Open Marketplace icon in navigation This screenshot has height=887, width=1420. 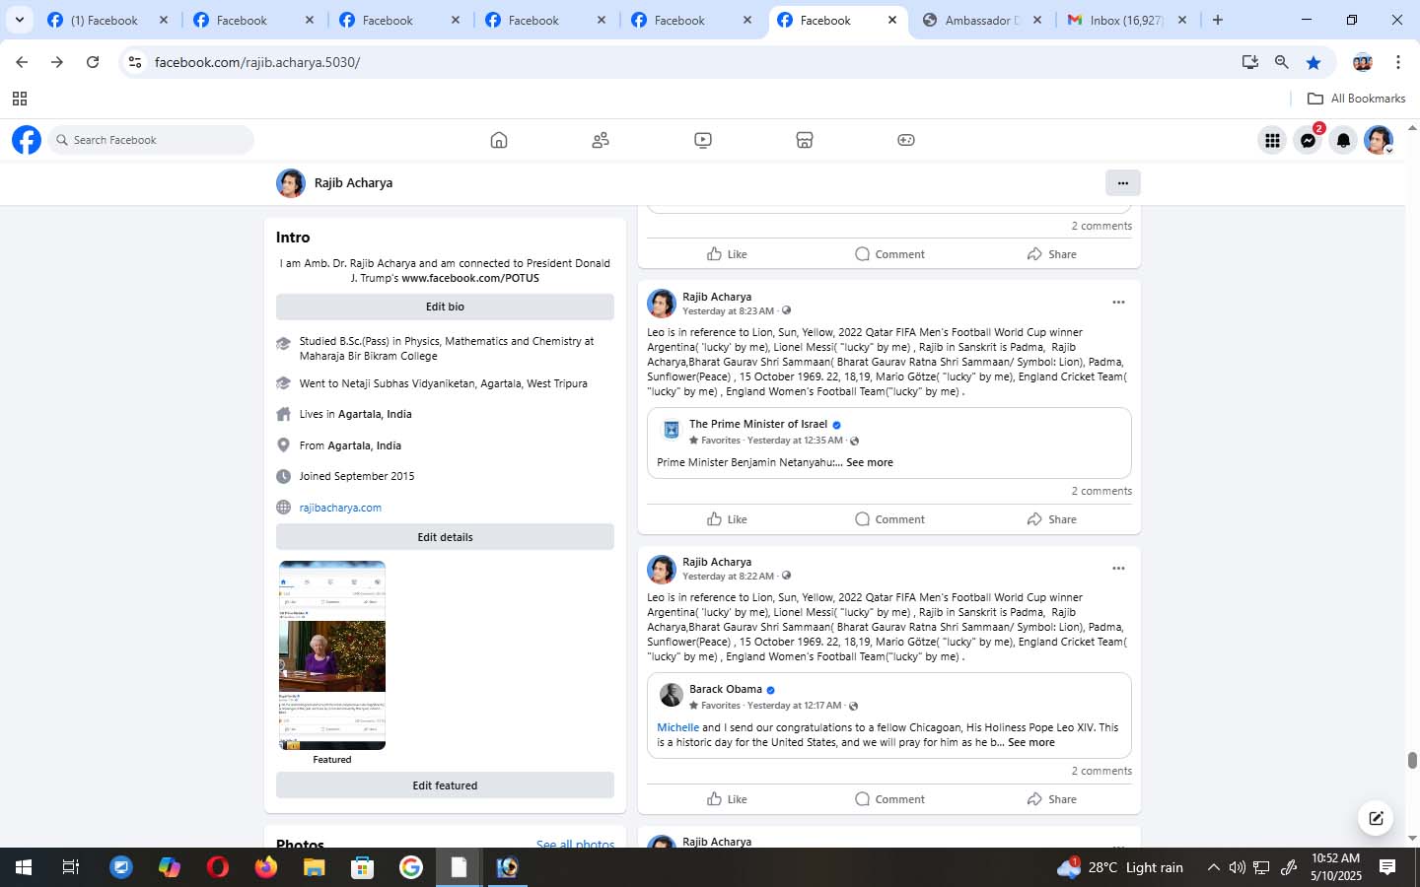(x=805, y=140)
